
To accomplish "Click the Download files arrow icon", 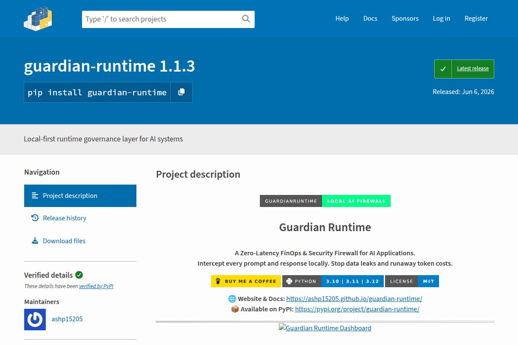I will [35, 241].
